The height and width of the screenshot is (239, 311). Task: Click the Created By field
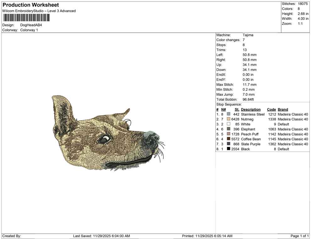pyautogui.click(x=11, y=236)
